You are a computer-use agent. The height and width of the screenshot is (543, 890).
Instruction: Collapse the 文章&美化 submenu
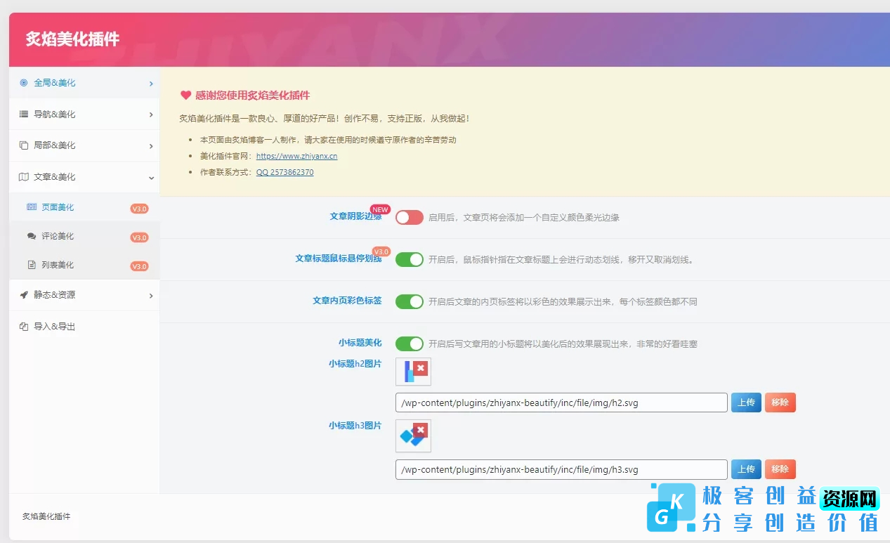(x=150, y=177)
